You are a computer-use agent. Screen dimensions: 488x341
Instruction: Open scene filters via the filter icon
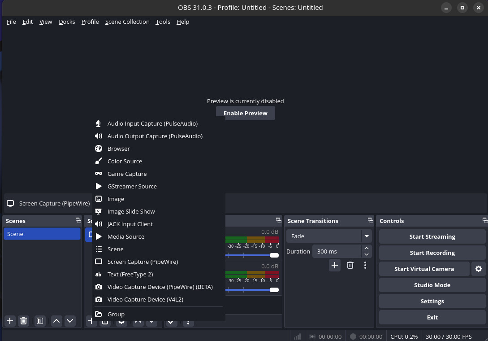(x=39, y=321)
